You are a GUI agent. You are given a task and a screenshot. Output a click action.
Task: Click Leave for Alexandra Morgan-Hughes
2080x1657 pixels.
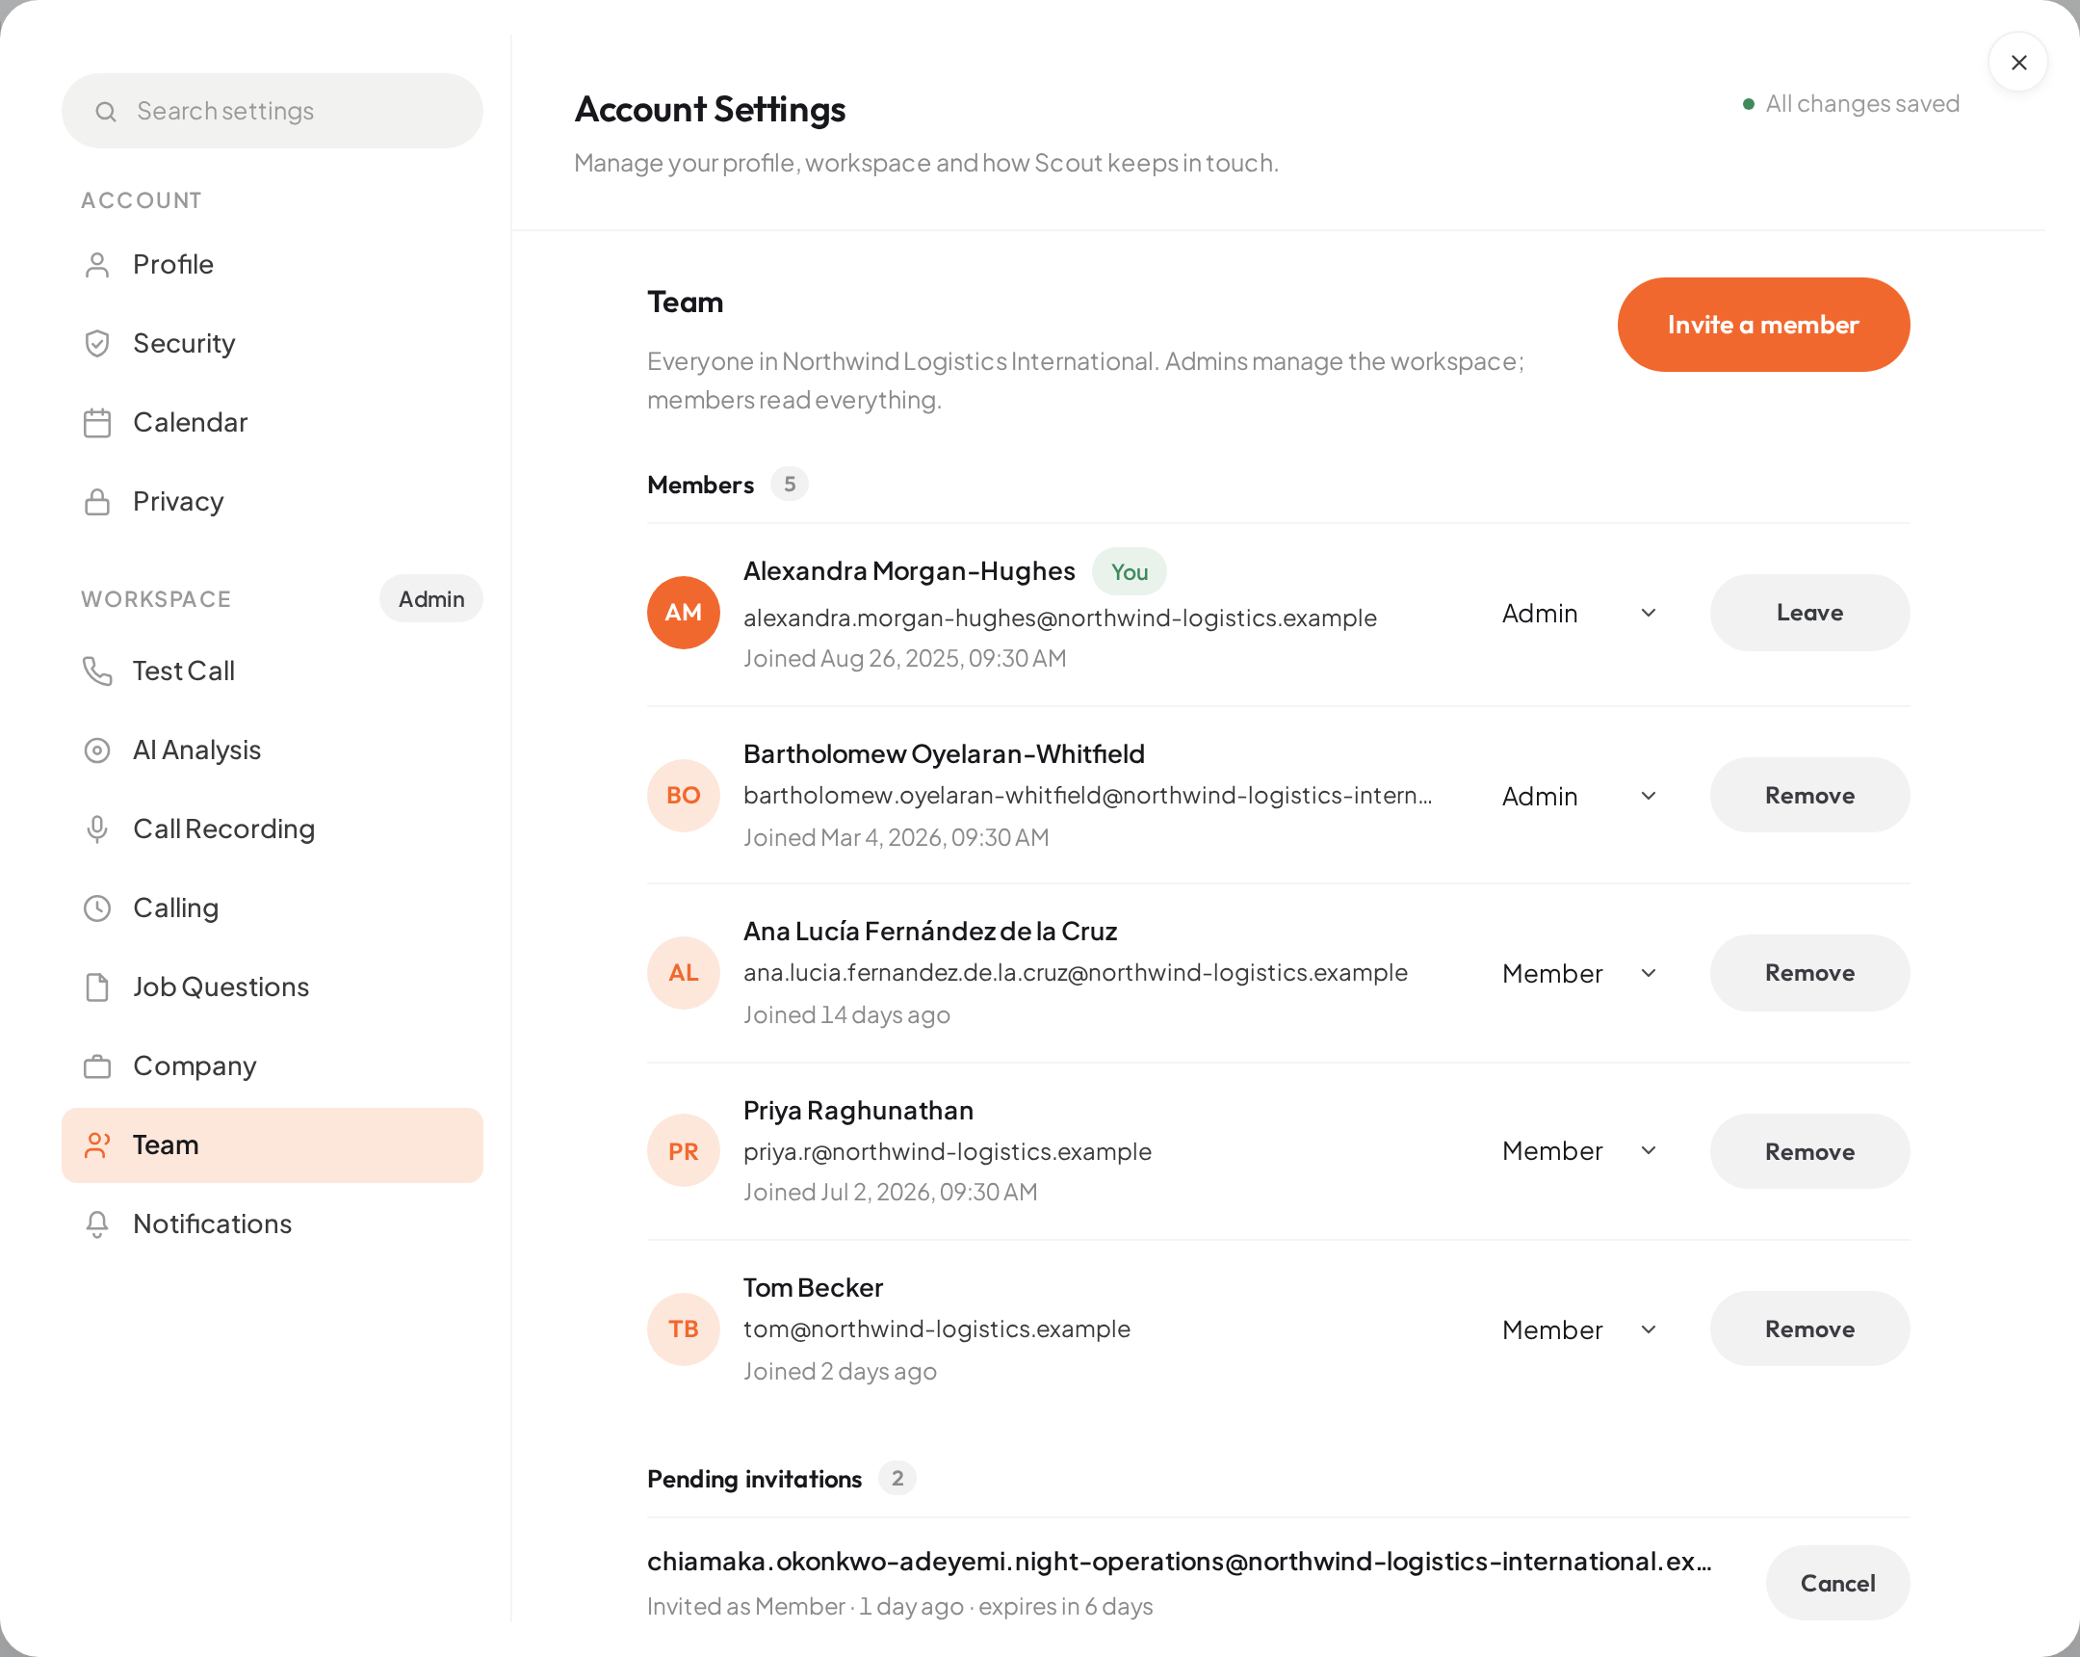click(x=1808, y=613)
